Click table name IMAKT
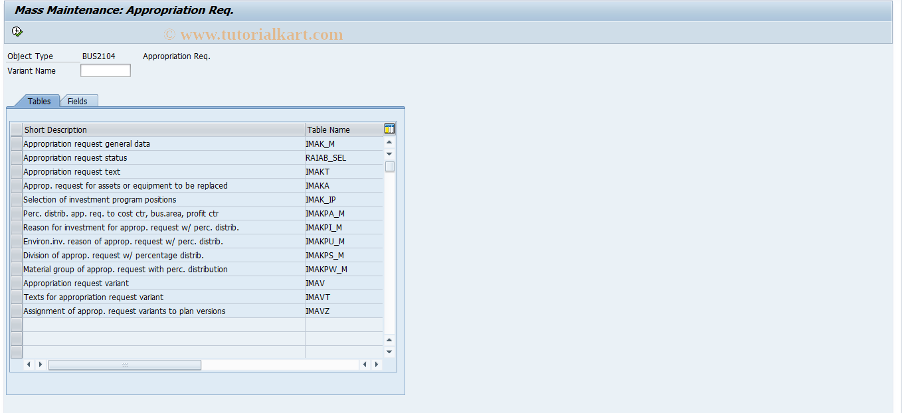 point(344,171)
